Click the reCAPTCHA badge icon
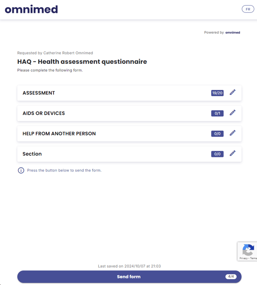257x285 pixels. click(248, 250)
